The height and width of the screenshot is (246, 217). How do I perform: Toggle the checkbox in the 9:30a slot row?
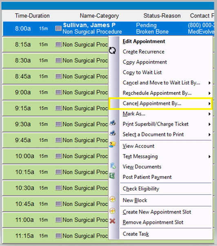pyautogui.click(x=58, y=124)
